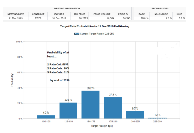
Task: Click the Current Target Rate of 225-250 legend label
Action: tap(97, 34)
